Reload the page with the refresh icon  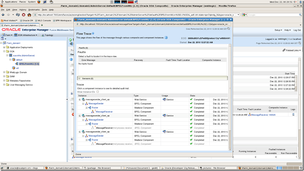click(18, 15)
